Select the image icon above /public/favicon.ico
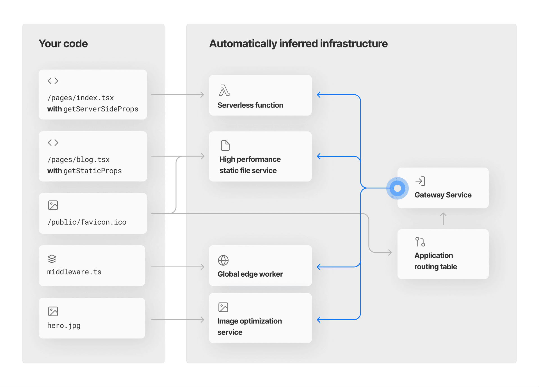 pos(53,205)
